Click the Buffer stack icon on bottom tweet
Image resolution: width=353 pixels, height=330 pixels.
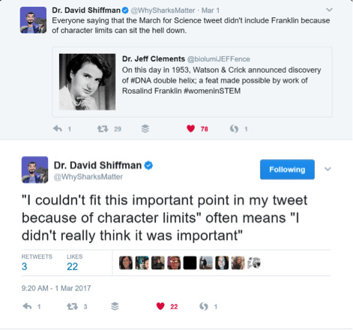click(x=115, y=306)
